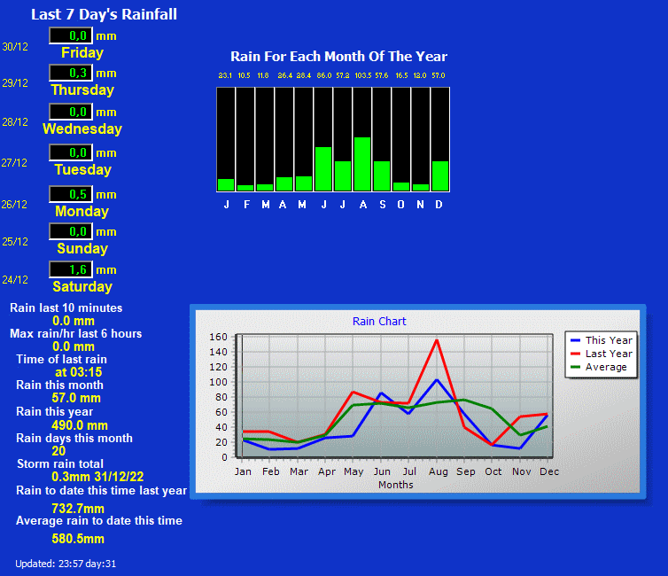Click the 'at 03:15' last rain time

pyautogui.click(x=78, y=372)
